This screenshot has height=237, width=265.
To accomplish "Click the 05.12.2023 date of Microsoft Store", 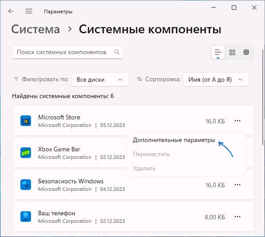I will coord(113,125).
